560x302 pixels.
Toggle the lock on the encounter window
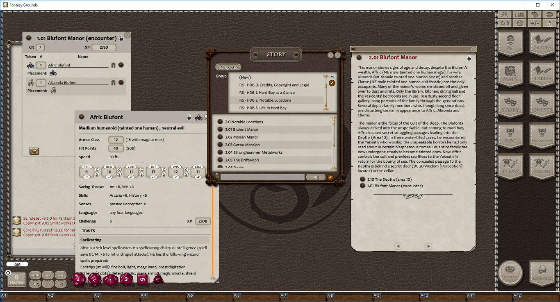[x=121, y=39]
